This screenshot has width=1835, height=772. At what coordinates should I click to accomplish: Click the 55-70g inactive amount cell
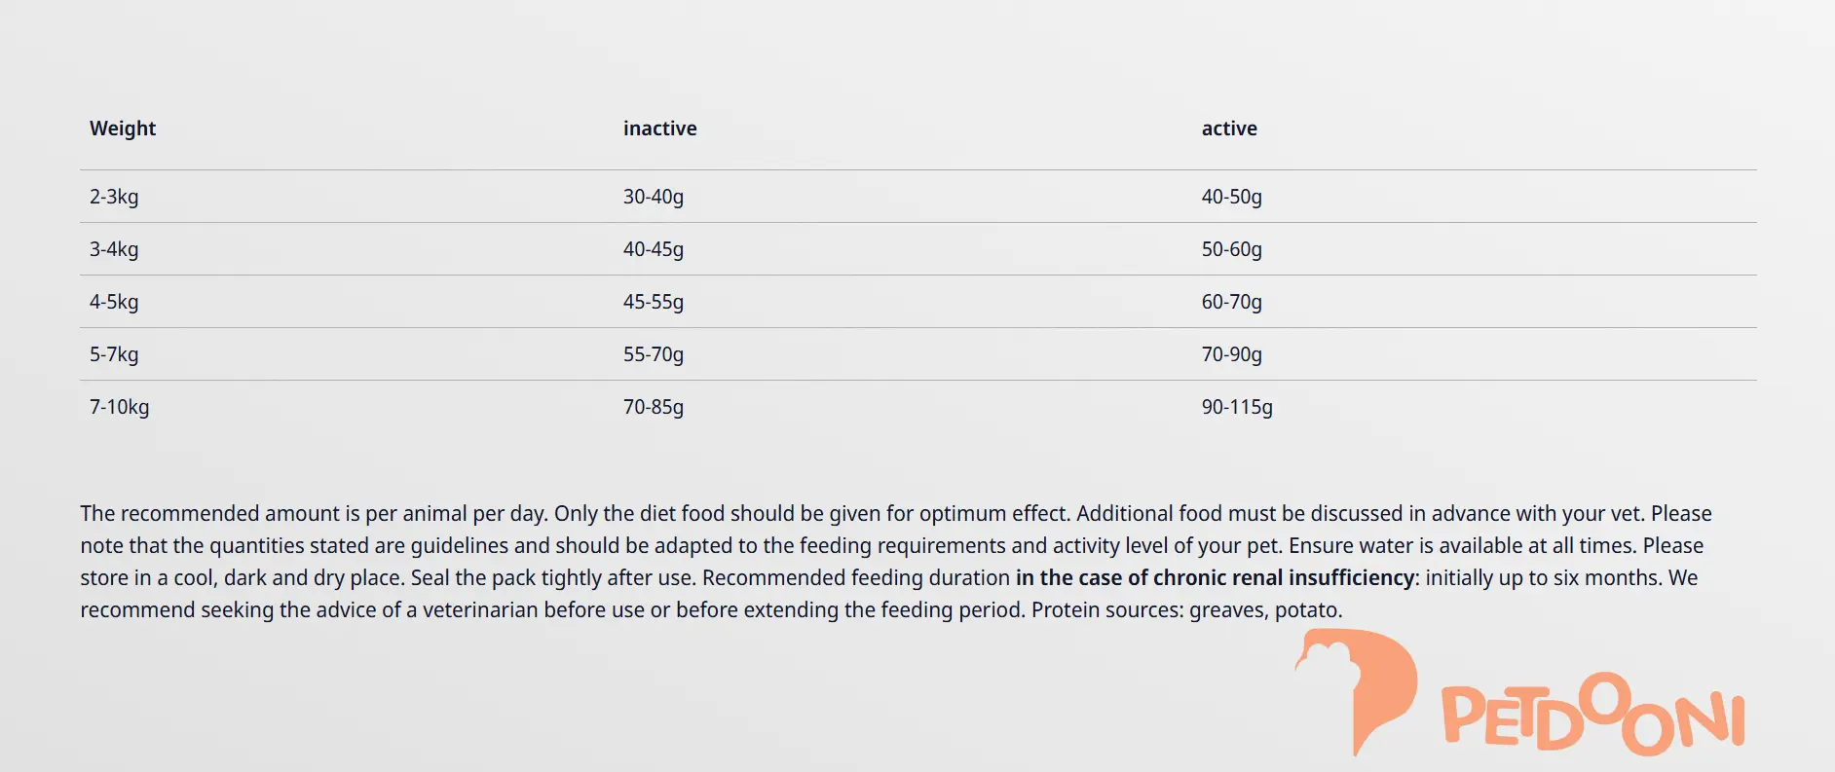653,354
